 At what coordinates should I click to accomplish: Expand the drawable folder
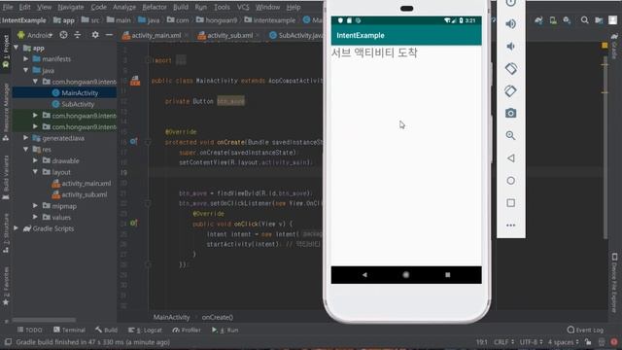click(35, 160)
